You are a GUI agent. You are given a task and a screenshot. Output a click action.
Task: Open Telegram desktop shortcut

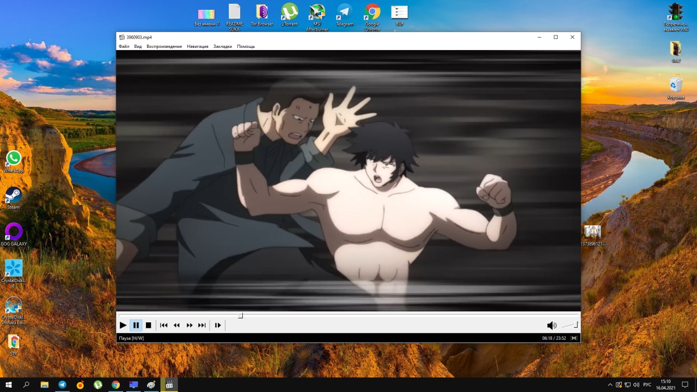point(345,15)
